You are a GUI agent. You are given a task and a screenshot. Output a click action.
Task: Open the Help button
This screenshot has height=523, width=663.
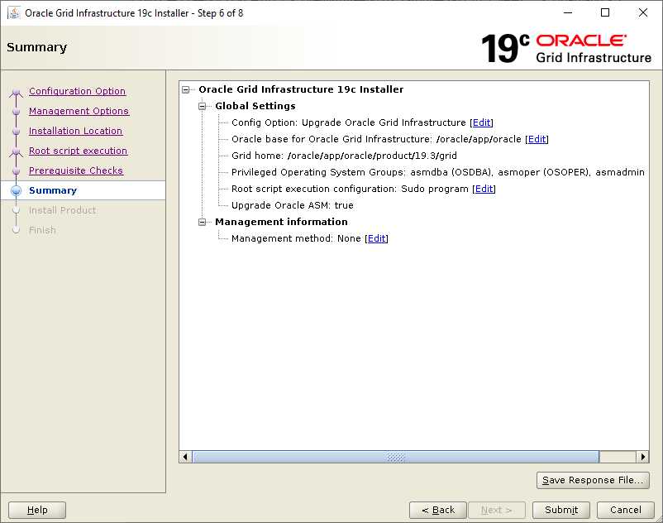(x=37, y=510)
